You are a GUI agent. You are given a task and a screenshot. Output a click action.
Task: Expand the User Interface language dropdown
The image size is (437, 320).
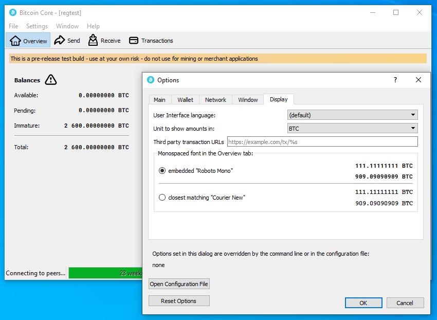click(352, 115)
